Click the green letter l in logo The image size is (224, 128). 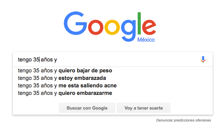(139, 23)
